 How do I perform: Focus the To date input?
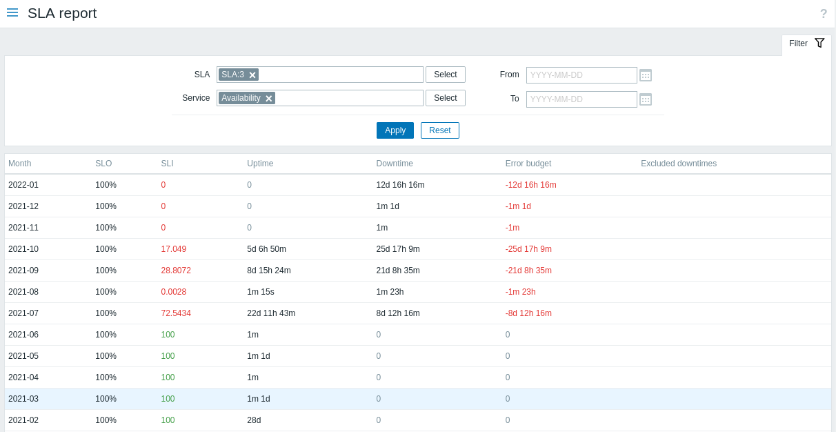pyautogui.click(x=581, y=99)
